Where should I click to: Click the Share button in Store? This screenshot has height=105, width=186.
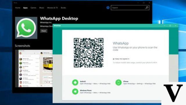tap(44, 31)
